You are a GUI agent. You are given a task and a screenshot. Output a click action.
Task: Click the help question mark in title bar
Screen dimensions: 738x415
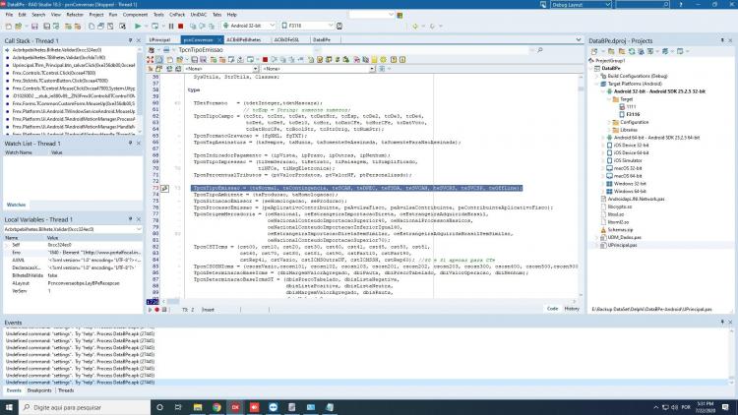681,4
